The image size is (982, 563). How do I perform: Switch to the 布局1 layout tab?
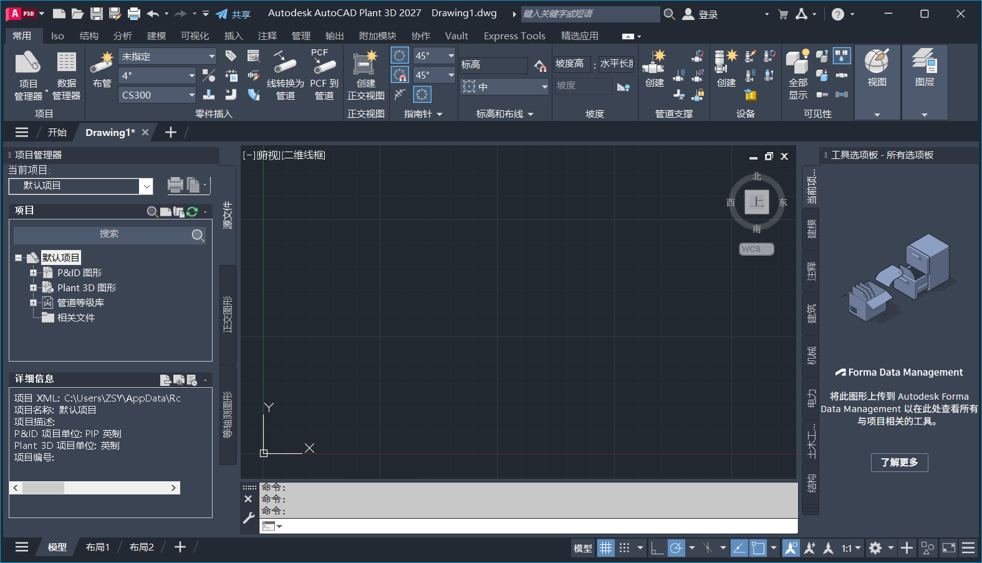[x=98, y=547]
